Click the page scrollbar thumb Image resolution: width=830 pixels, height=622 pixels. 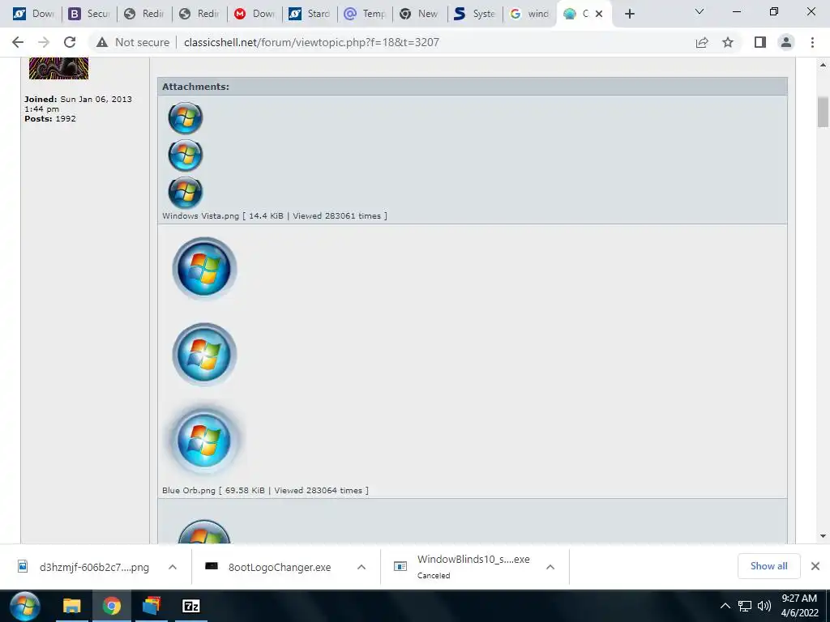pyautogui.click(x=823, y=112)
